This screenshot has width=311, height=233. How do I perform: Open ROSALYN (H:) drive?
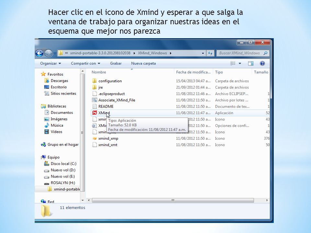(63, 183)
